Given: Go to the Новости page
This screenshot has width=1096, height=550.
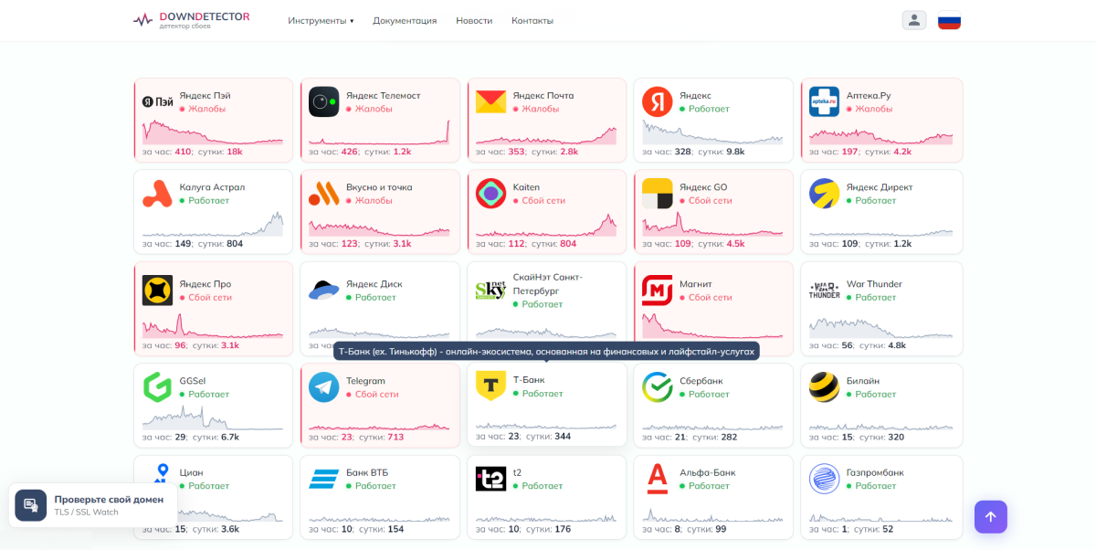Looking at the screenshot, I should (x=474, y=20).
